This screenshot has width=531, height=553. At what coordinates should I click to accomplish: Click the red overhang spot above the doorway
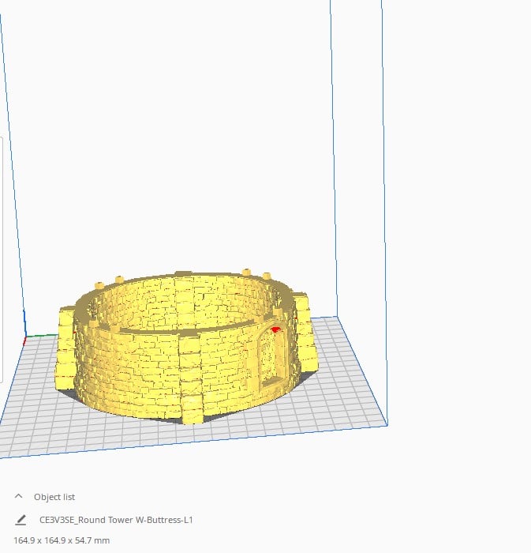point(275,329)
